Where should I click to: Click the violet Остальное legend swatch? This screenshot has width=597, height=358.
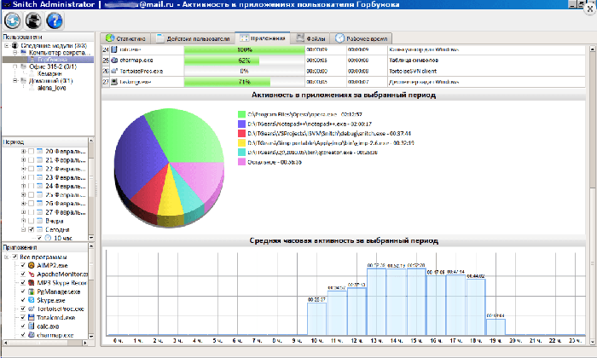pos(241,162)
